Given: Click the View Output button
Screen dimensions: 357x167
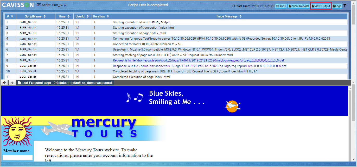Looking at the screenshot, I should (321, 6).
